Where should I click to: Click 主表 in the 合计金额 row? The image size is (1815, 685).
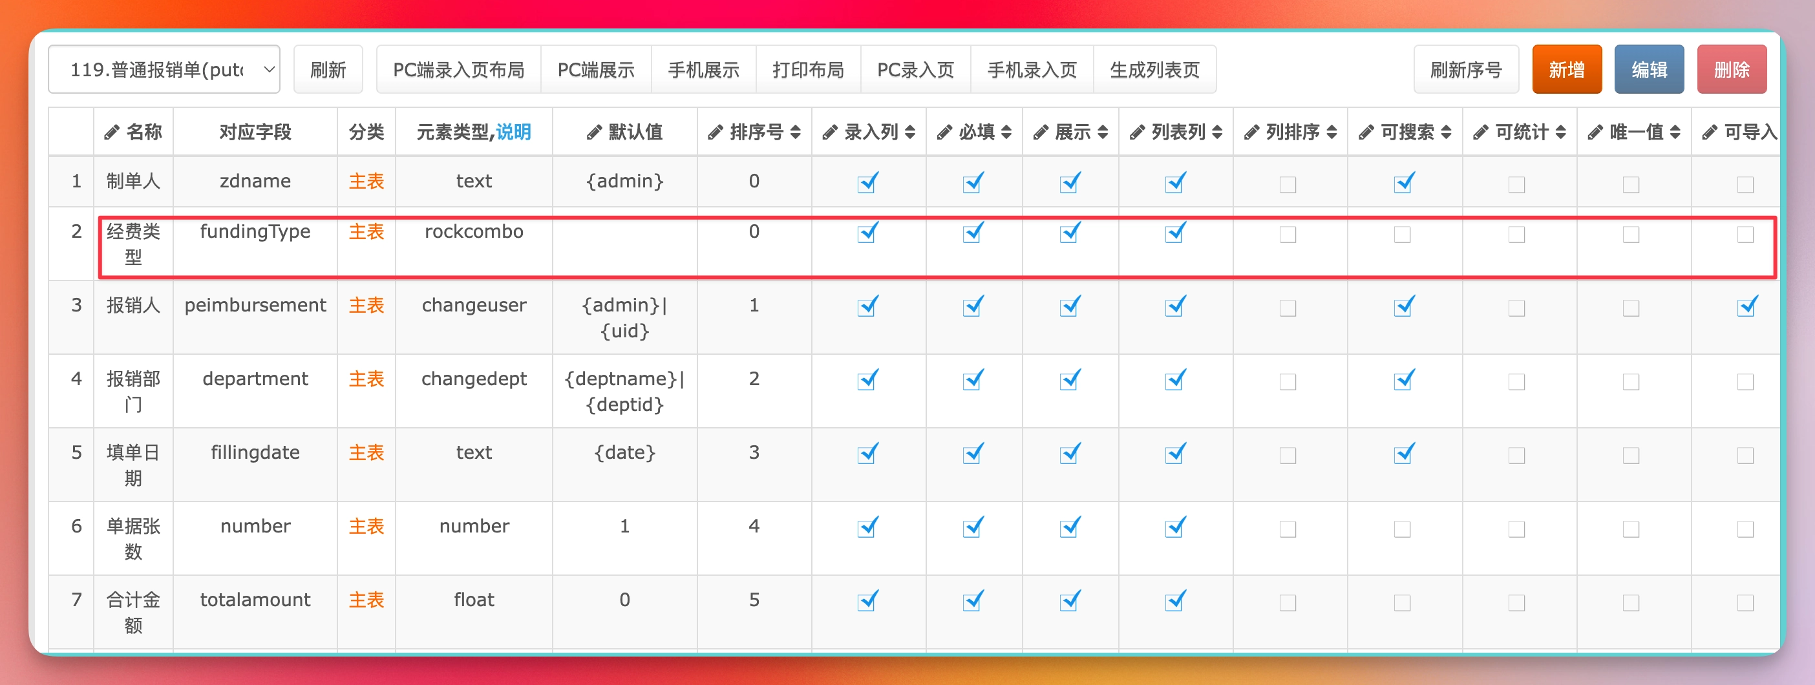click(x=366, y=600)
